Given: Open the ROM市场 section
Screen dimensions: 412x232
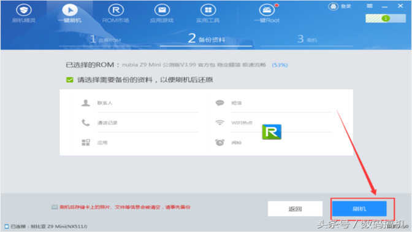Looking at the screenshot, I should [x=116, y=13].
